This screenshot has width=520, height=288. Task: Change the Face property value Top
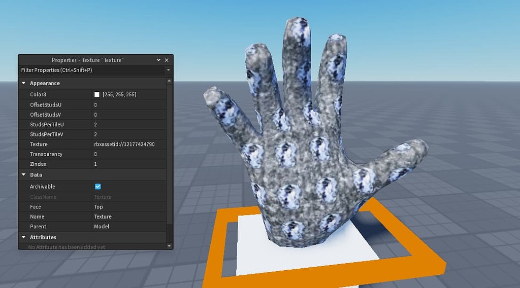[x=129, y=206]
